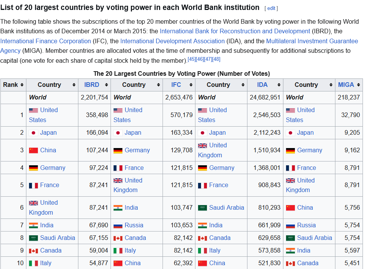This screenshot has height=269, width=366.
Task: Click China flag icon in rank 3 IBRD
Action: pyautogui.click(x=33, y=150)
